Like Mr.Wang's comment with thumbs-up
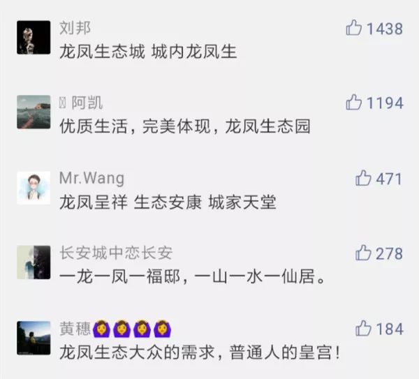 click(x=363, y=178)
